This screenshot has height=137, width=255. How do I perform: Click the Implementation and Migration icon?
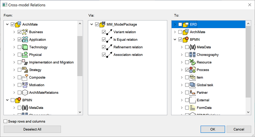tap(25, 62)
